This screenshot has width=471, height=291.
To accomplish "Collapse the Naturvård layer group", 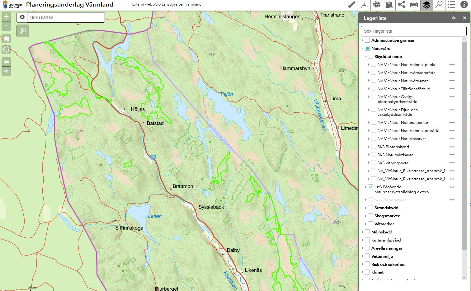I will click(x=363, y=49).
